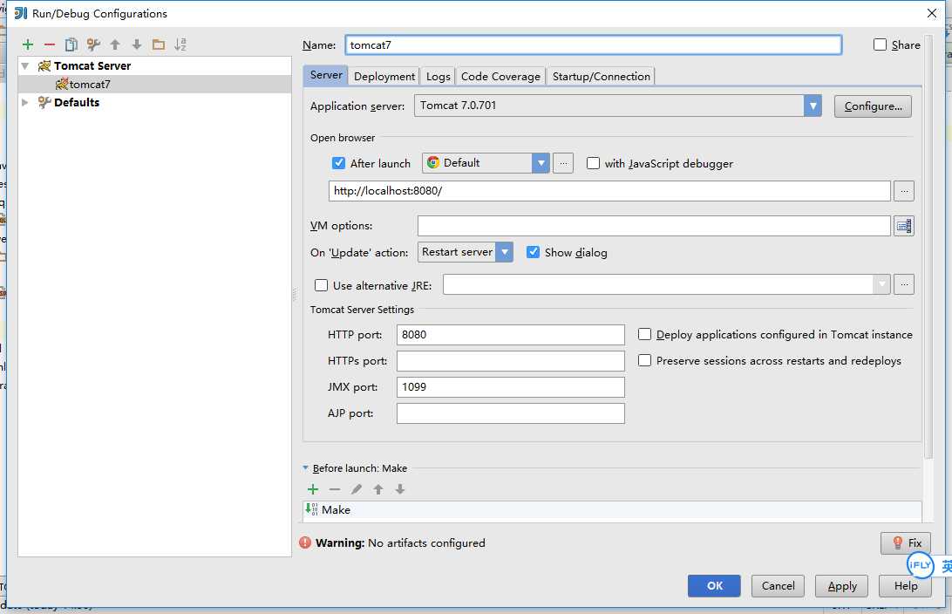Close Run/Debug Configurations dialog
This screenshot has width=952, height=614.
(931, 13)
